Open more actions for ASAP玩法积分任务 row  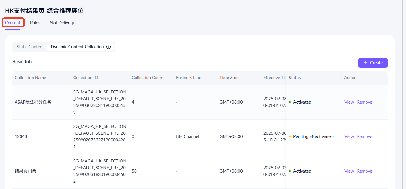point(377,102)
